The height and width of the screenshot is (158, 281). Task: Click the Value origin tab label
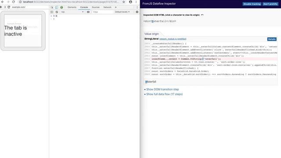[151, 34]
